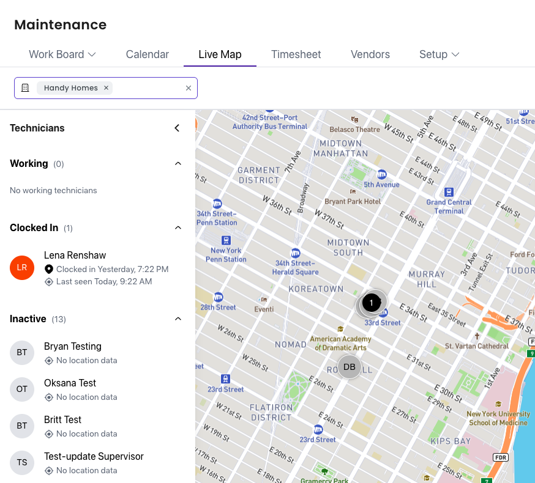This screenshot has width=535, height=483.
Task: Switch to the Calendar tab
Action: [x=148, y=54]
